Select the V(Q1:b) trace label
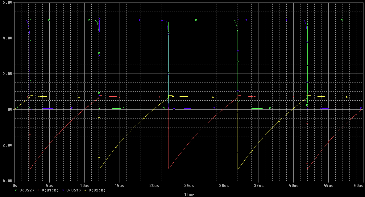This screenshot has width=365, height=197. tap(49, 190)
